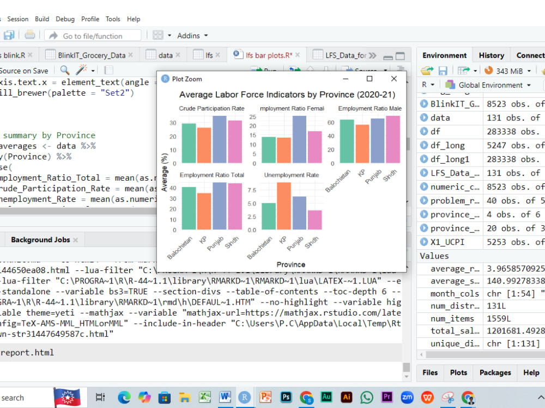545x408 pixels.
Task: Switch to the lfs data tab
Action: pyautogui.click(x=207, y=55)
